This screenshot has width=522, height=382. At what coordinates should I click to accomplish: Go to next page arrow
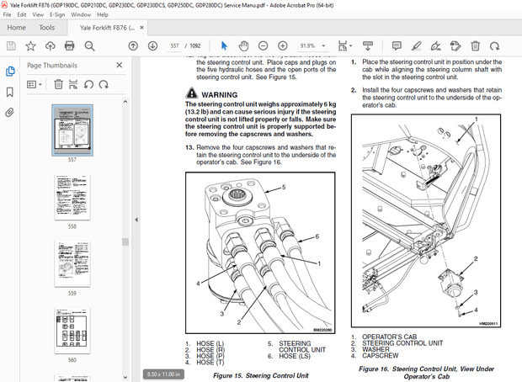(x=152, y=46)
